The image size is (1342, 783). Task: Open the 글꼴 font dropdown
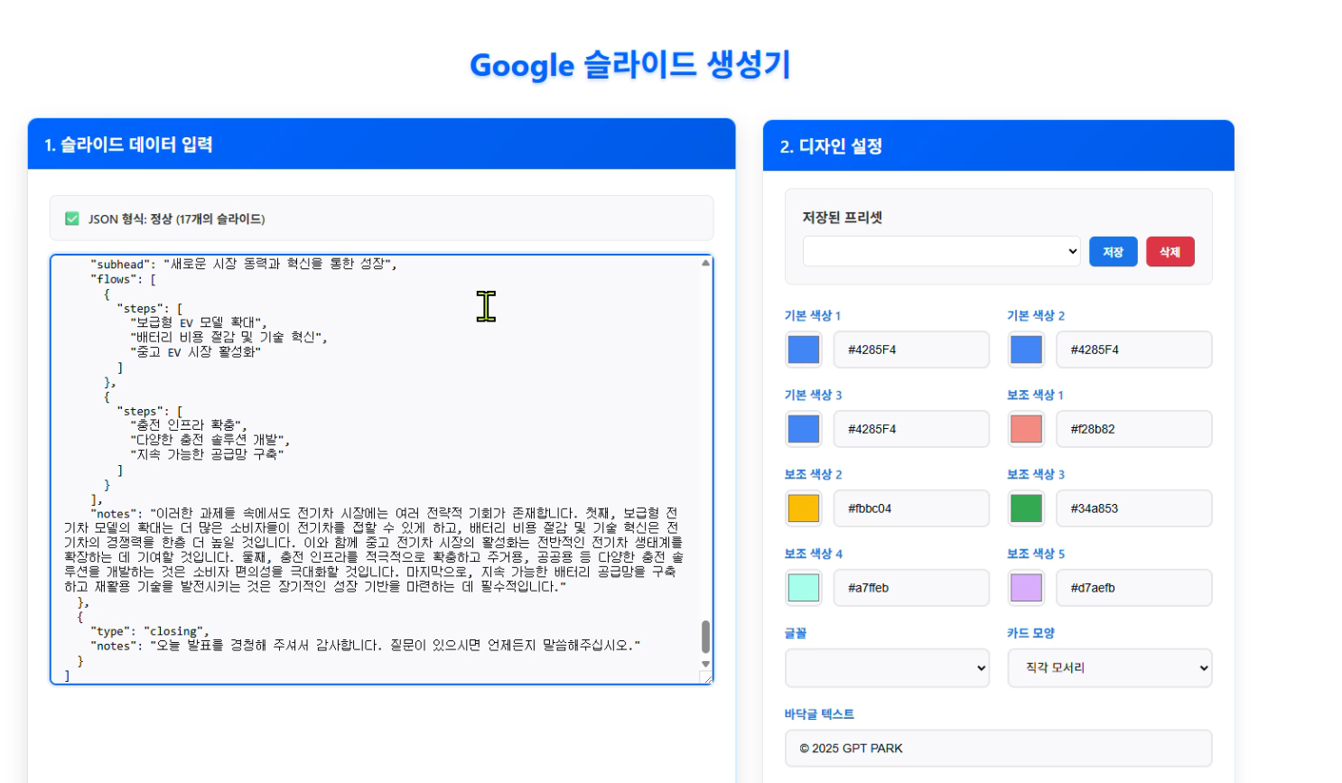pyautogui.click(x=888, y=668)
